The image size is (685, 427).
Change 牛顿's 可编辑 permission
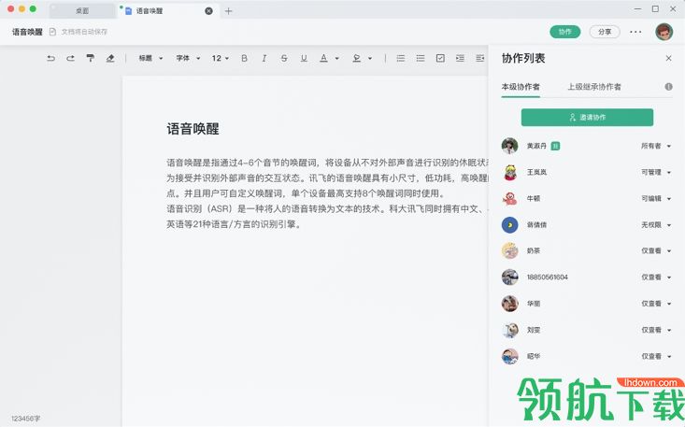pyautogui.click(x=656, y=199)
